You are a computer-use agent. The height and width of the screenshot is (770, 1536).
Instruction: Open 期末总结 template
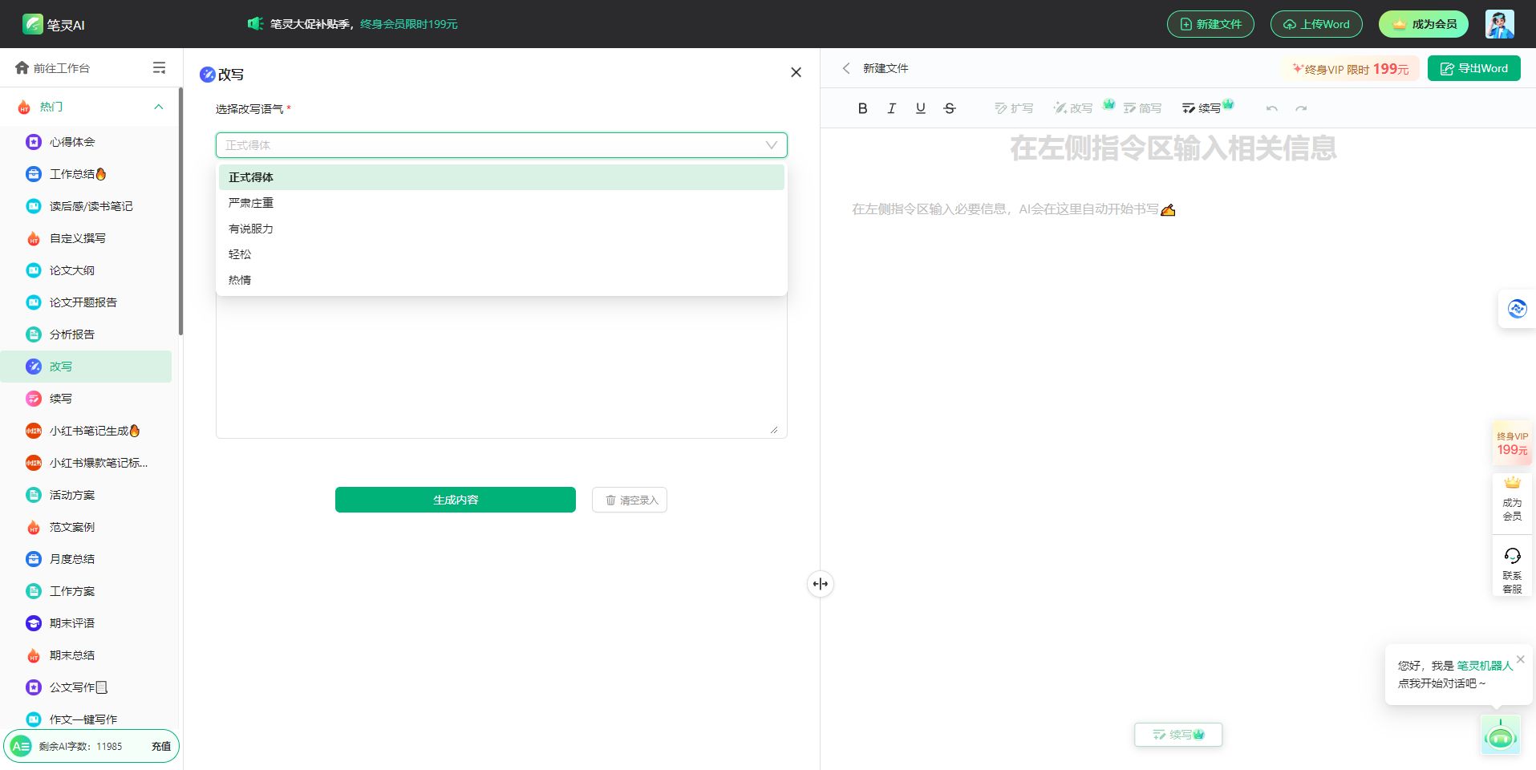86,655
